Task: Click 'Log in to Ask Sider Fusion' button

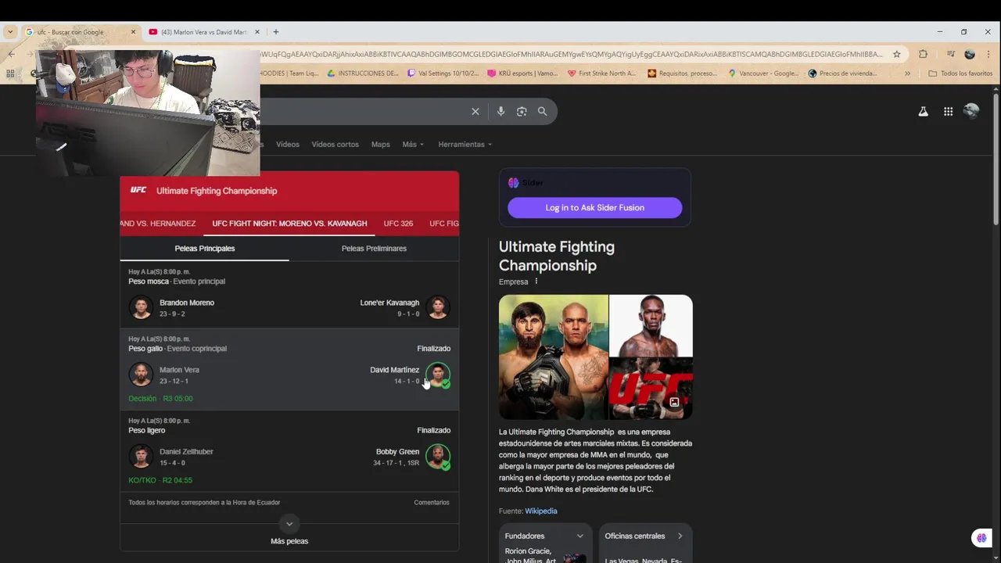Action: (x=594, y=207)
